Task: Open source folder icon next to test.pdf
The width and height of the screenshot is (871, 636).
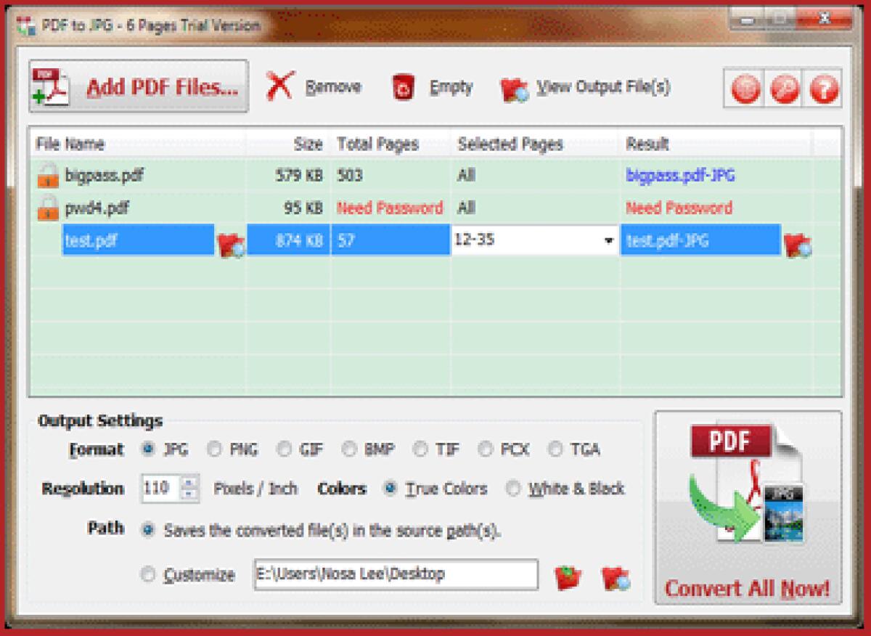Action: (x=229, y=245)
